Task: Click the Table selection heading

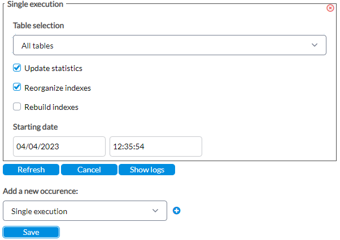Action: point(38,25)
